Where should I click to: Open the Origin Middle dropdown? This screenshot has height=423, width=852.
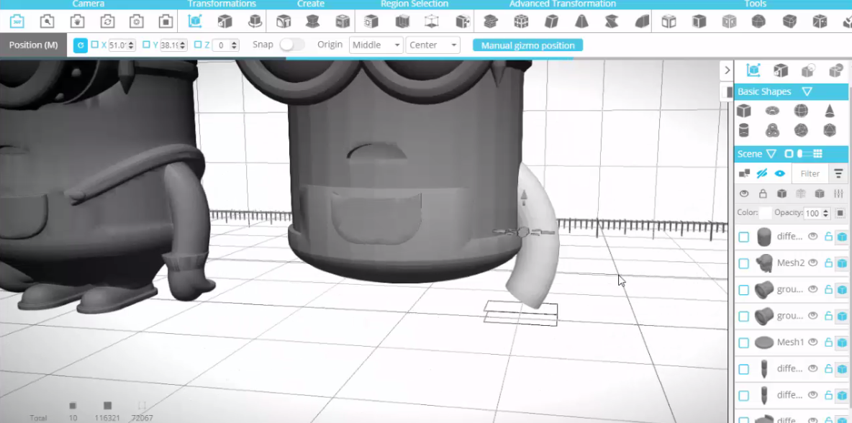click(x=376, y=45)
